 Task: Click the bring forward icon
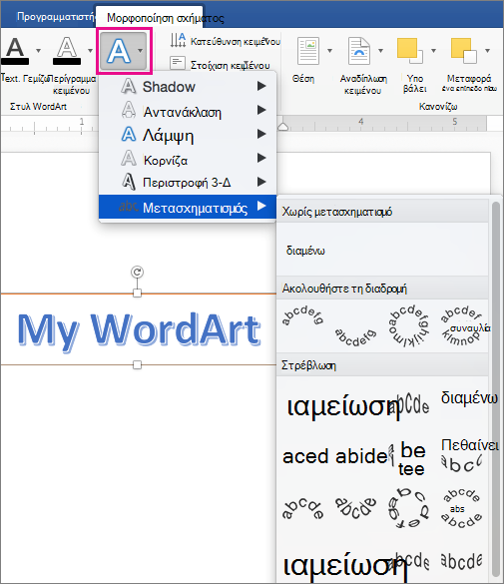tap(409, 51)
